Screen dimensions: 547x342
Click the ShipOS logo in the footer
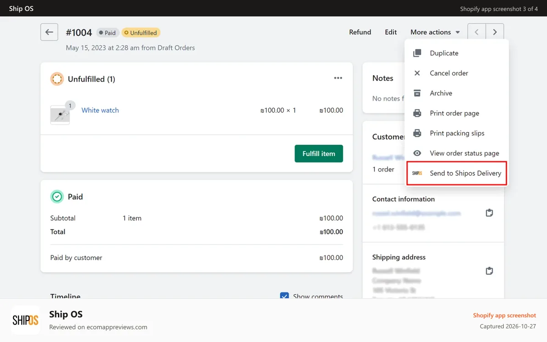point(26,320)
